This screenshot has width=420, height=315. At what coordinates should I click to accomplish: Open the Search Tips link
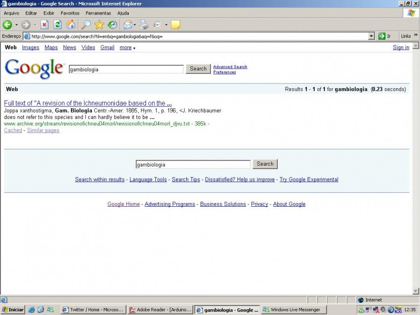[x=186, y=180]
